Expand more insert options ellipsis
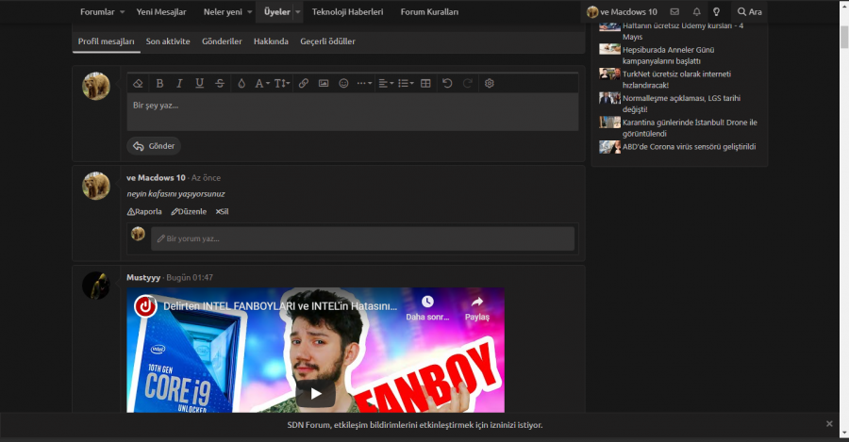This screenshot has height=442, width=849. coord(364,83)
